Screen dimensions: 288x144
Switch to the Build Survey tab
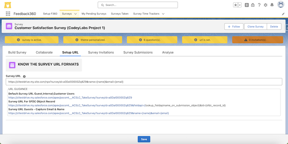click(17, 52)
